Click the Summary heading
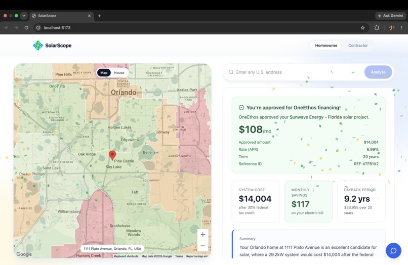The width and height of the screenshot is (408, 265). (247, 239)
